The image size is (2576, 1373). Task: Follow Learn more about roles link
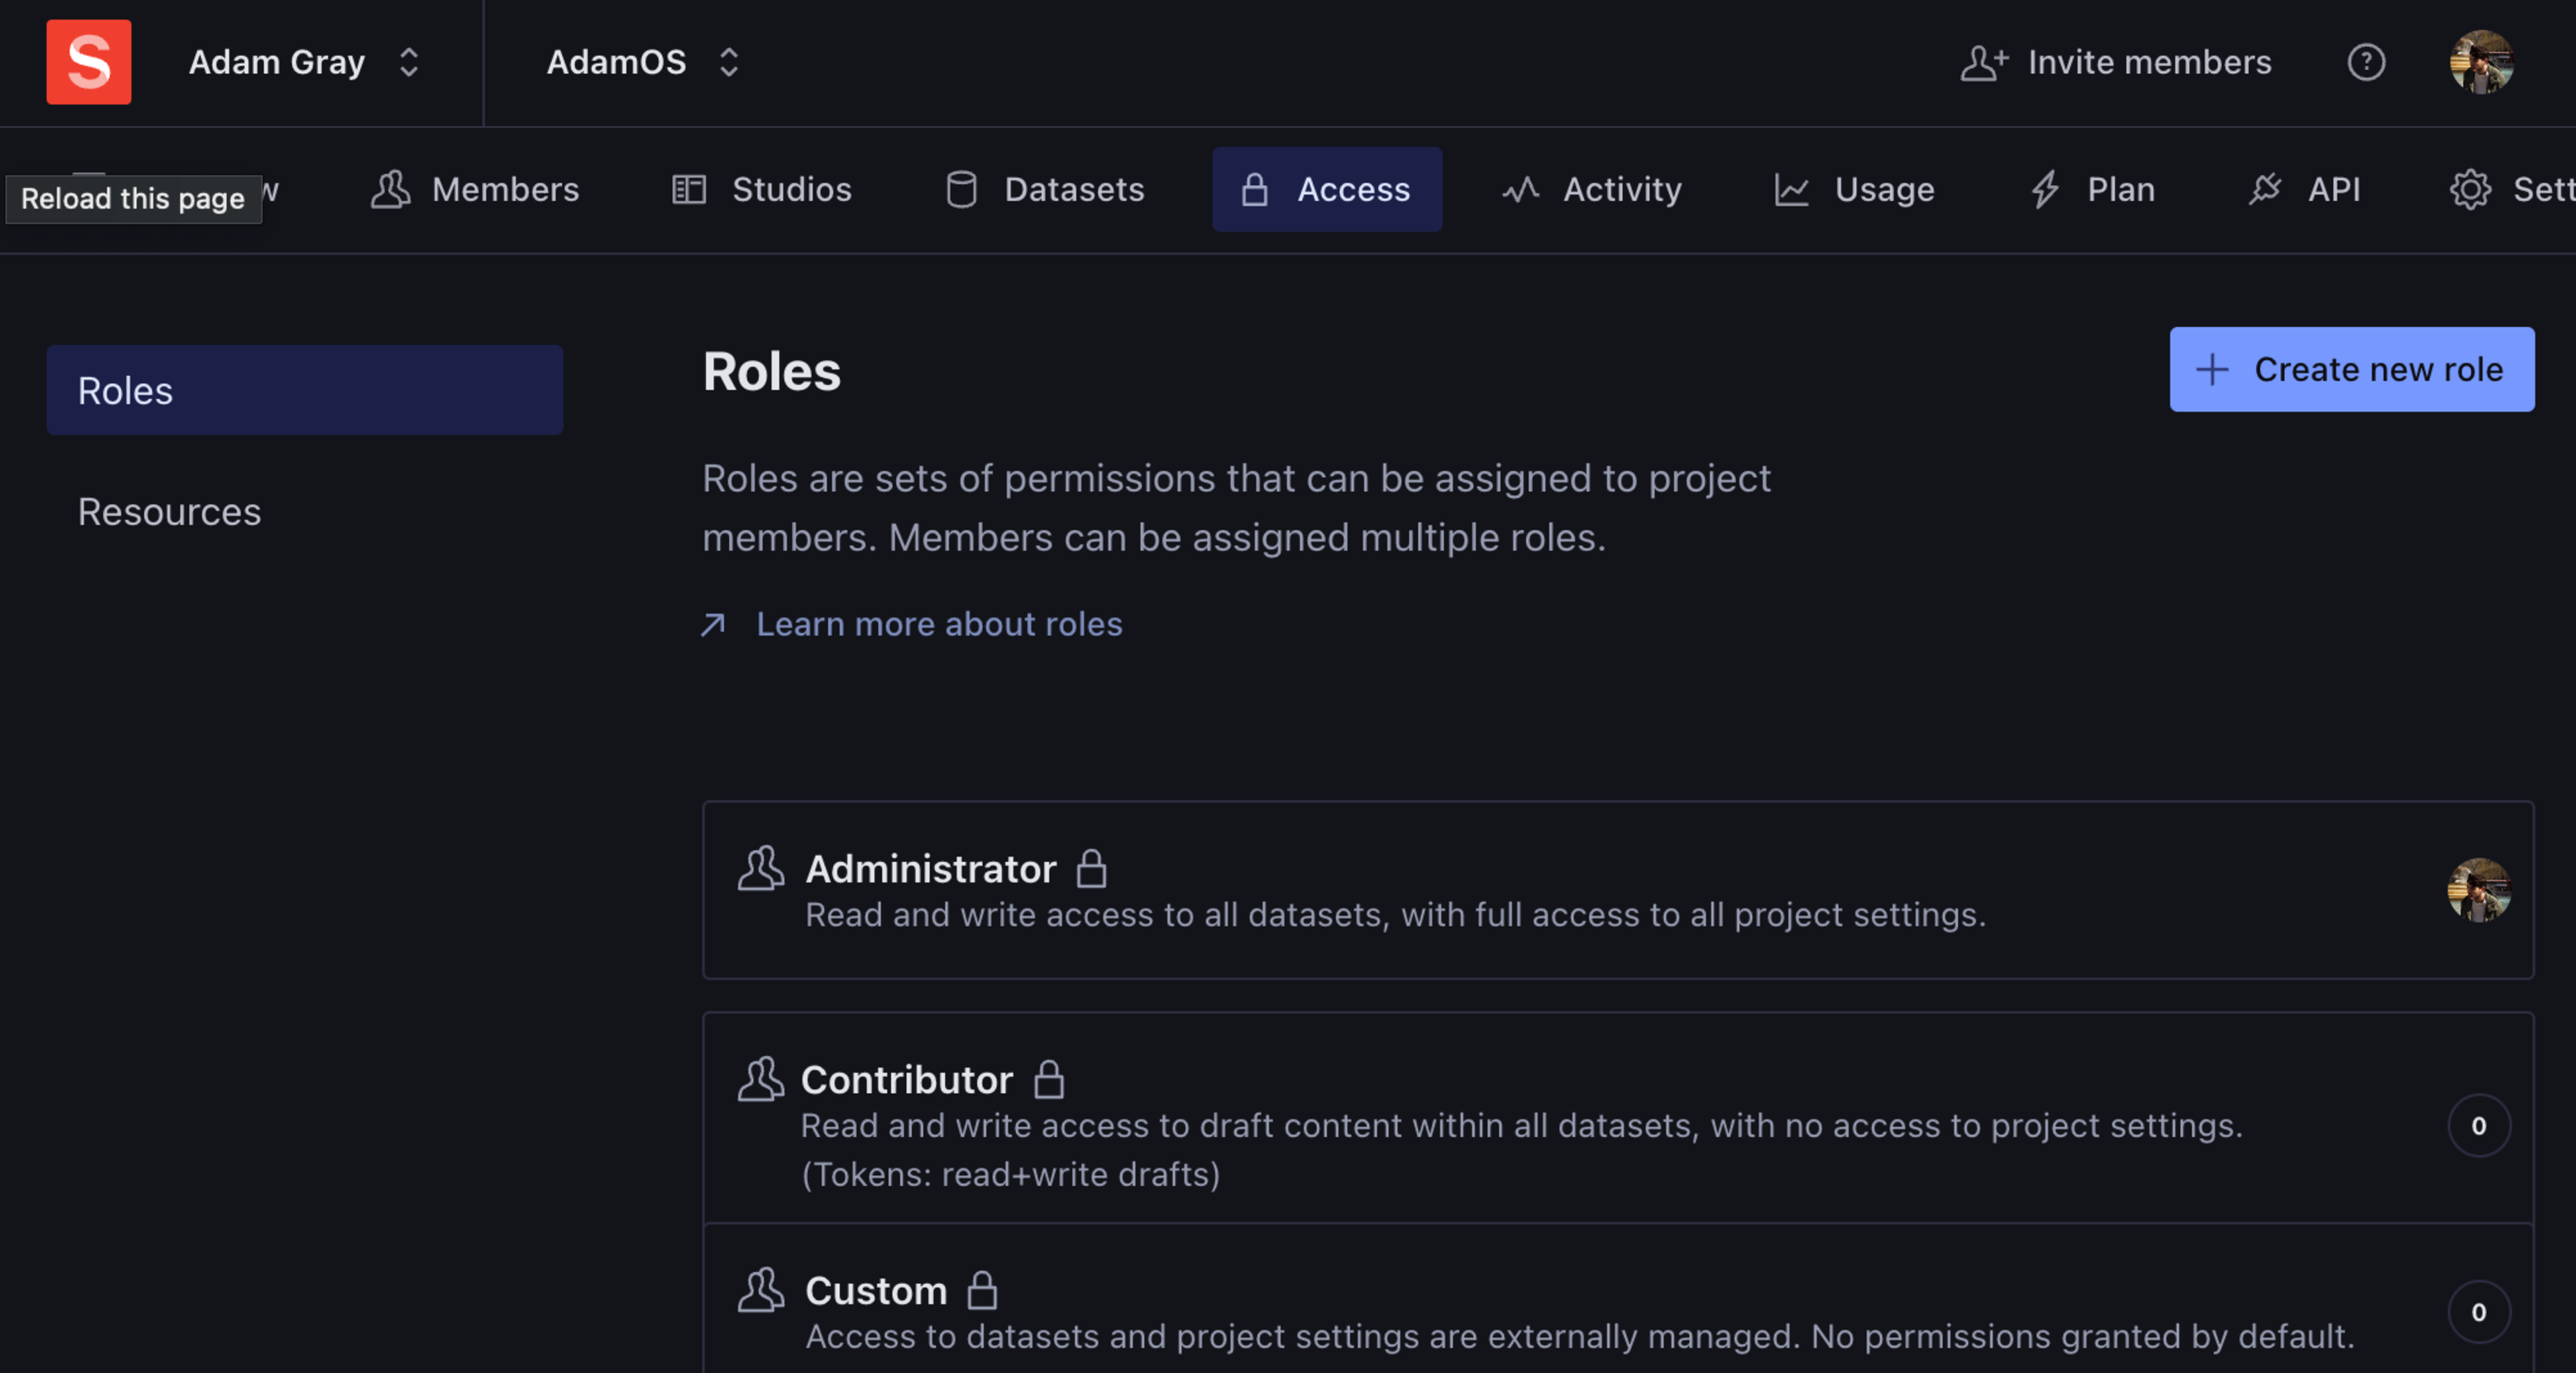click(938, 624)
